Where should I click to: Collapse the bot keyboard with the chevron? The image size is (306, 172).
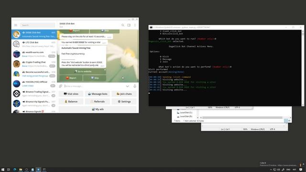(x=128, y=86)
